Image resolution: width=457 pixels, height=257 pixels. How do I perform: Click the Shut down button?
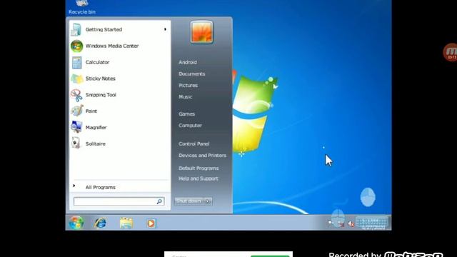pos(189,201)
